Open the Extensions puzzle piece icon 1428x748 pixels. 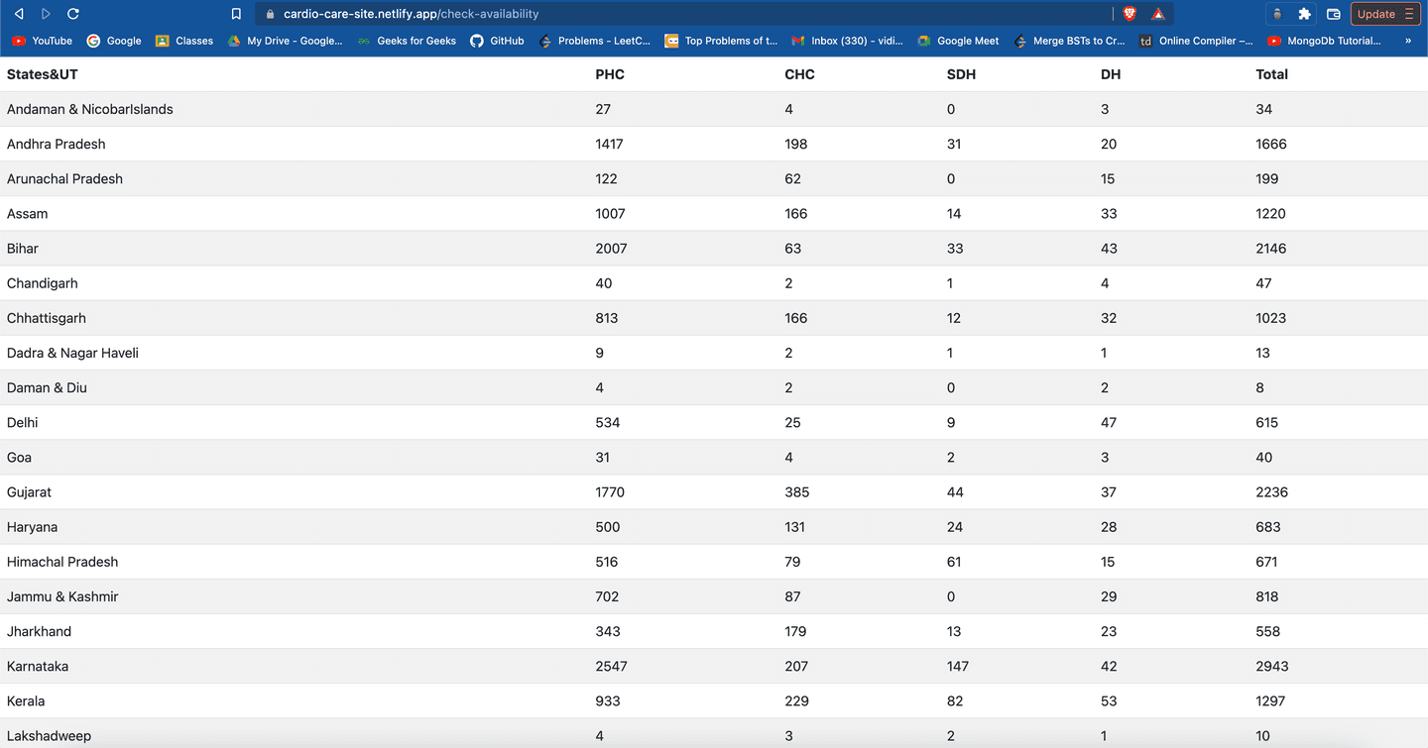coord(1305,14)
